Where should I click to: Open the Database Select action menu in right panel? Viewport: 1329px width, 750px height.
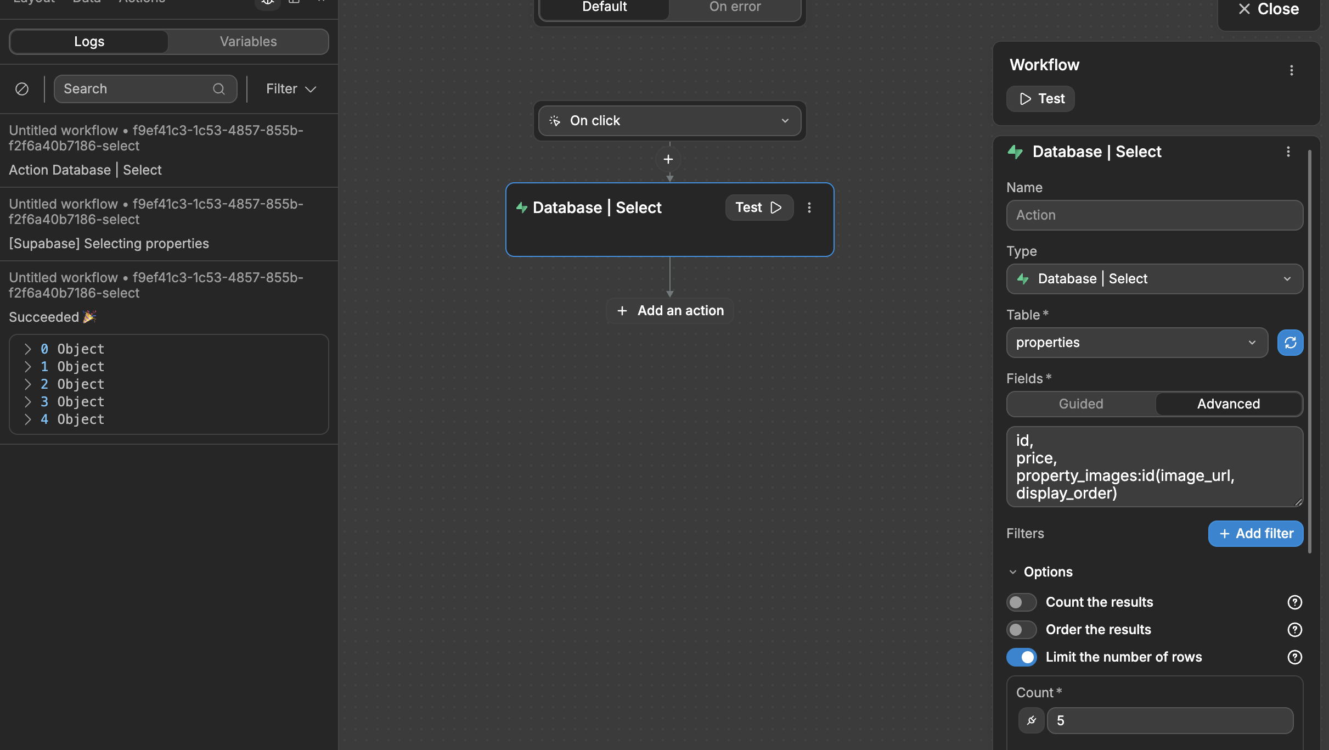tap(1288, 152)
